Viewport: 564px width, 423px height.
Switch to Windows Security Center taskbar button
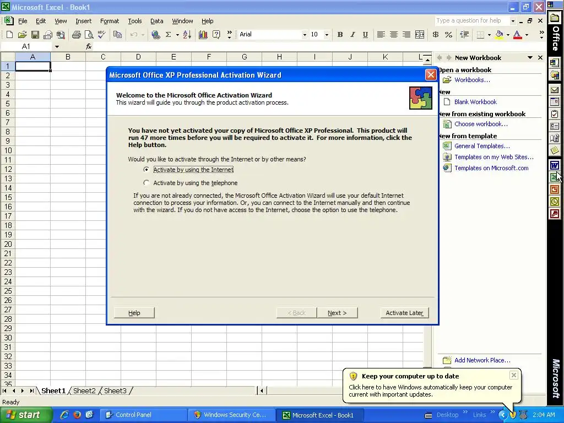(x=232, y=415)
